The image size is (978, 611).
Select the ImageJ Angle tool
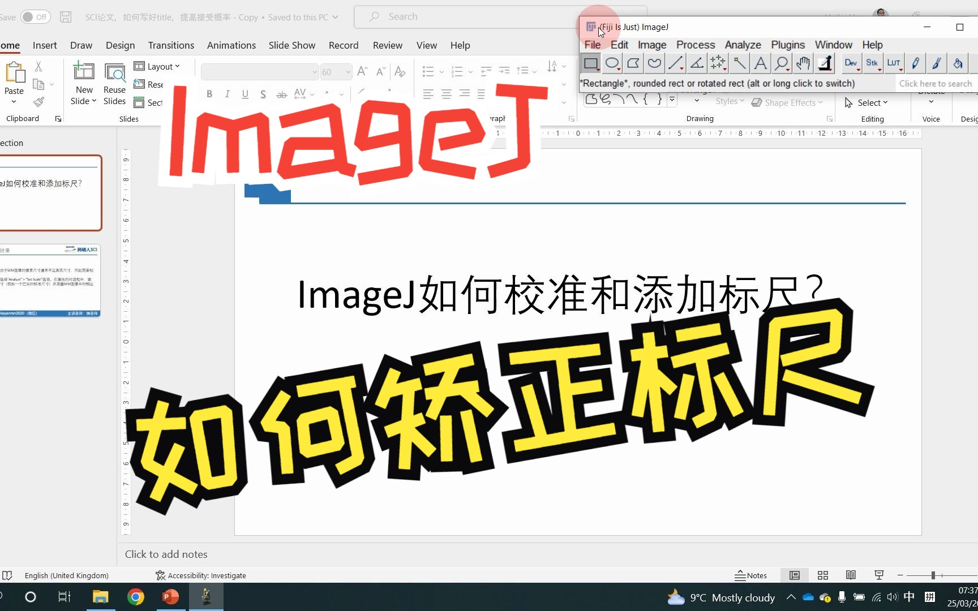point(697,63)
